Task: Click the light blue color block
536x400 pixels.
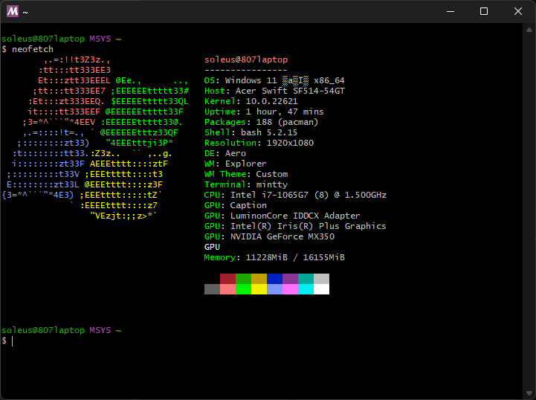Action: tap(275, 289)
